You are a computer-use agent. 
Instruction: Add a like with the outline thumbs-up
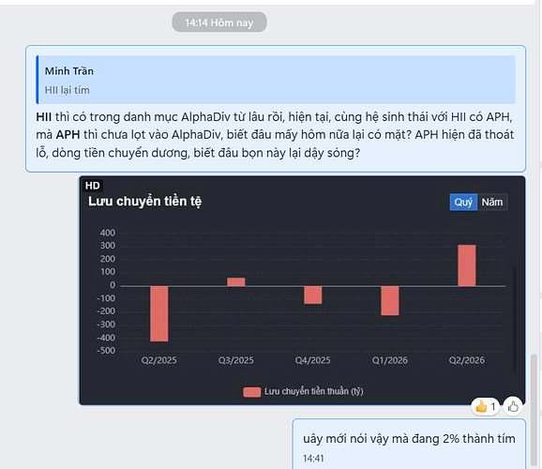click(513, 406)
